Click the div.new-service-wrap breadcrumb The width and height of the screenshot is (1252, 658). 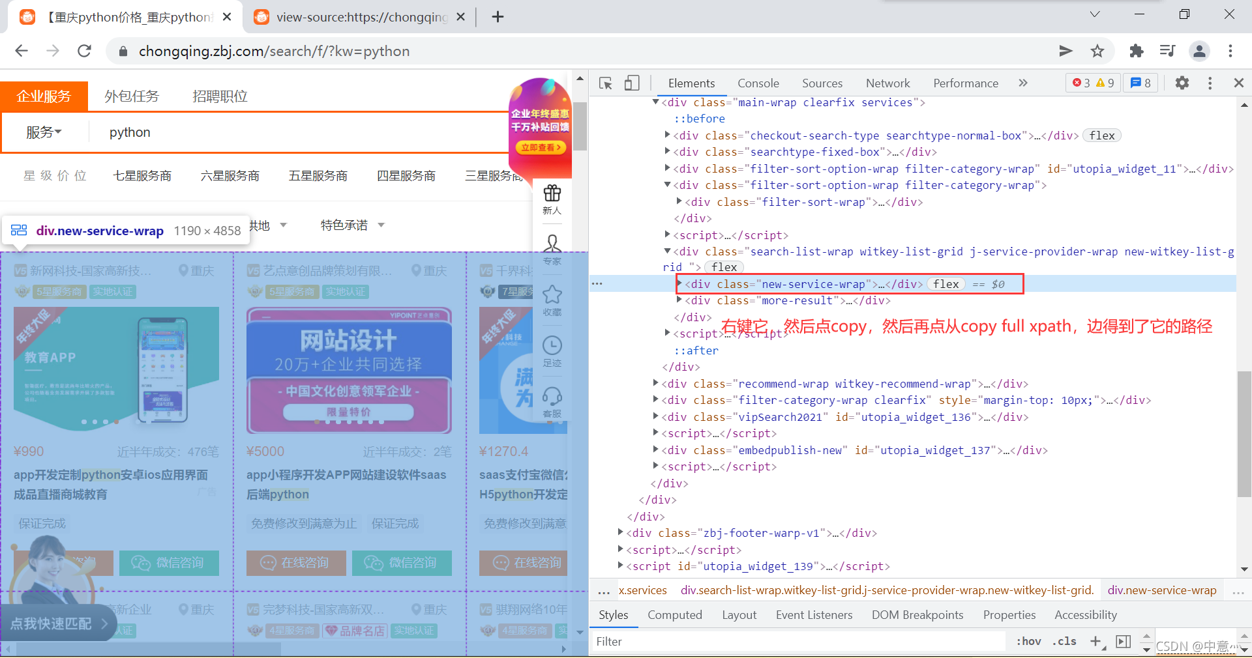(x=1162, y=590)
